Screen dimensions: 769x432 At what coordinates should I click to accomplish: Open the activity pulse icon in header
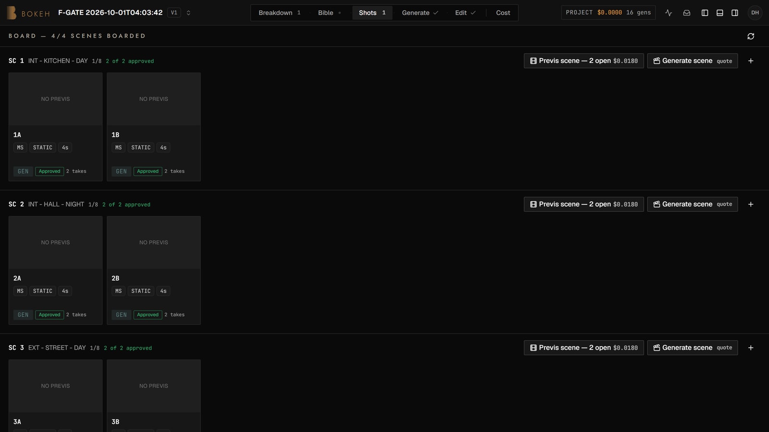669,13
